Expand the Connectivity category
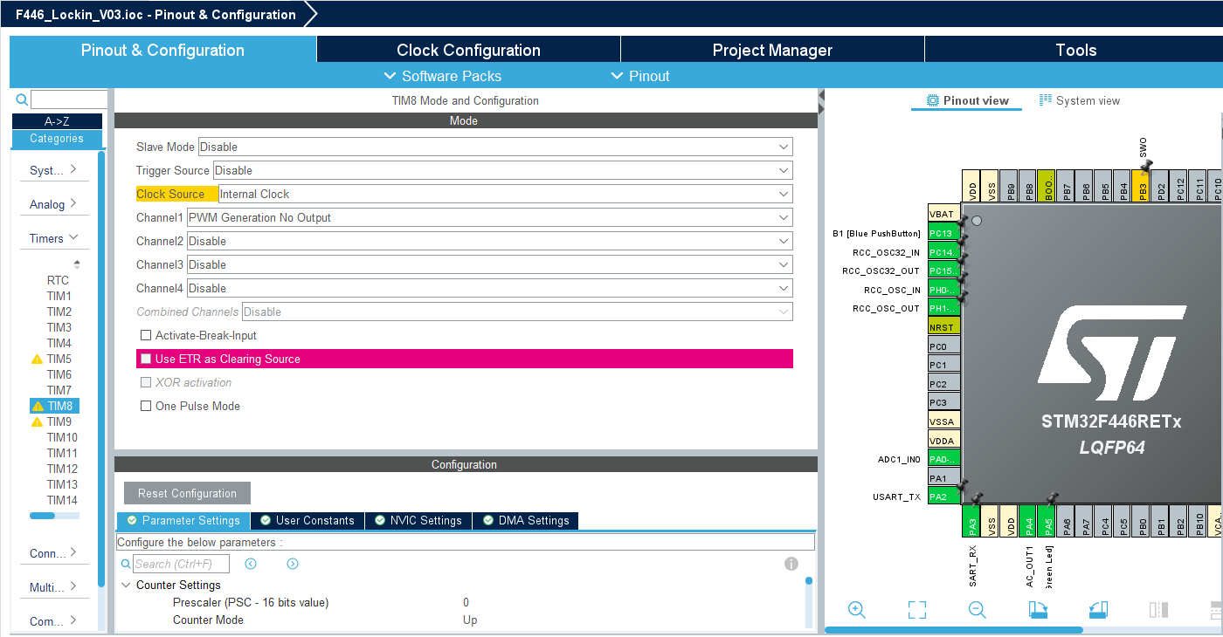This screenshot has height=637, width=1223. click(x=53, y=553)
